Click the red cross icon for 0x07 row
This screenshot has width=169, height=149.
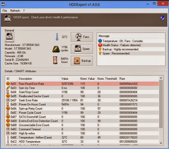click(8, 100)
